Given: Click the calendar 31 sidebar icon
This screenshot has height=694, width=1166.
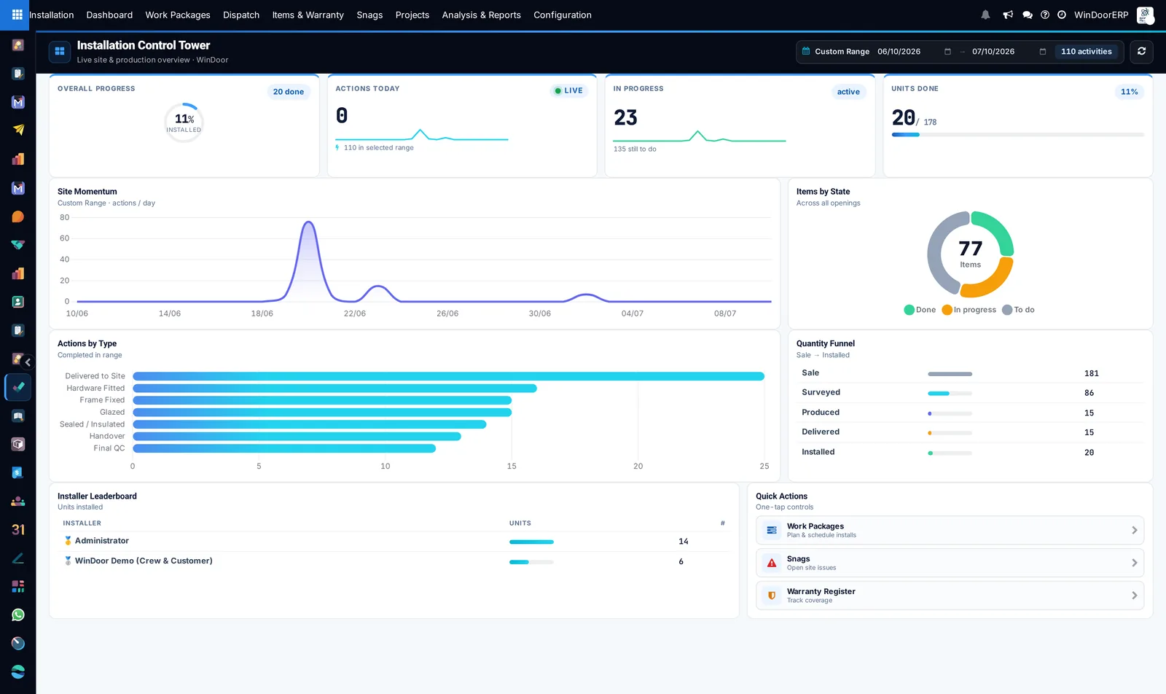Looking at the screenshot, I should tap(18, 529).
